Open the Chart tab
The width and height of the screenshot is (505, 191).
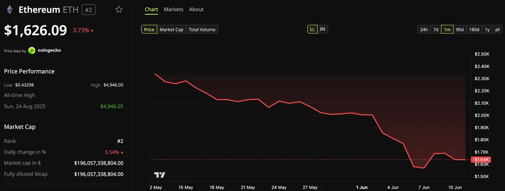click(151, 9)
